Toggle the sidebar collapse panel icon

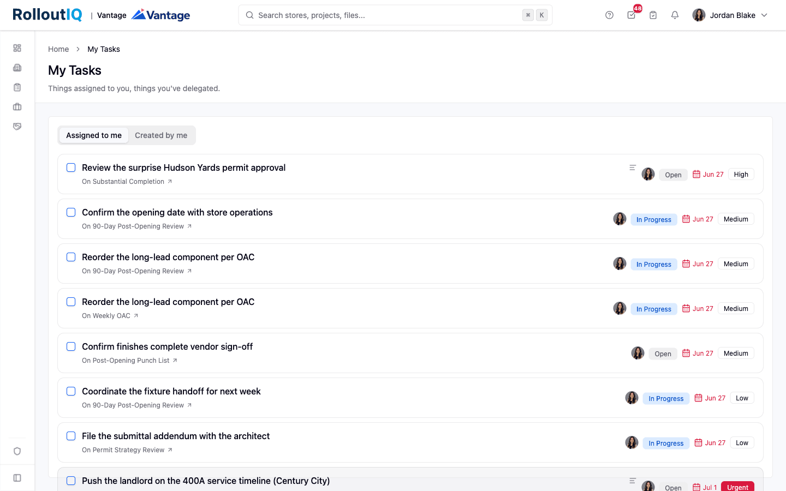click(x=17, y=478)
